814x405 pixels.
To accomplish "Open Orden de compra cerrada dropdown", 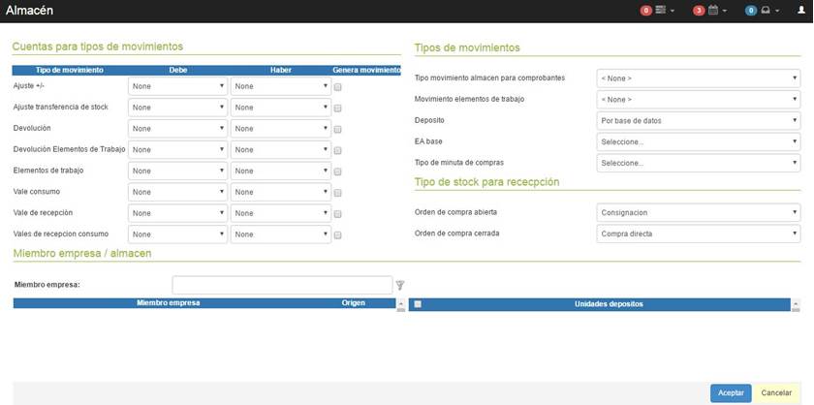I will point(699,234).
